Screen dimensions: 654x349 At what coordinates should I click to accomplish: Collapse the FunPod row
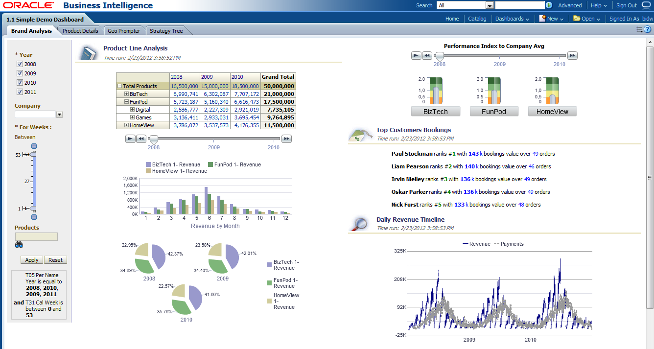[x=126, y=102]
